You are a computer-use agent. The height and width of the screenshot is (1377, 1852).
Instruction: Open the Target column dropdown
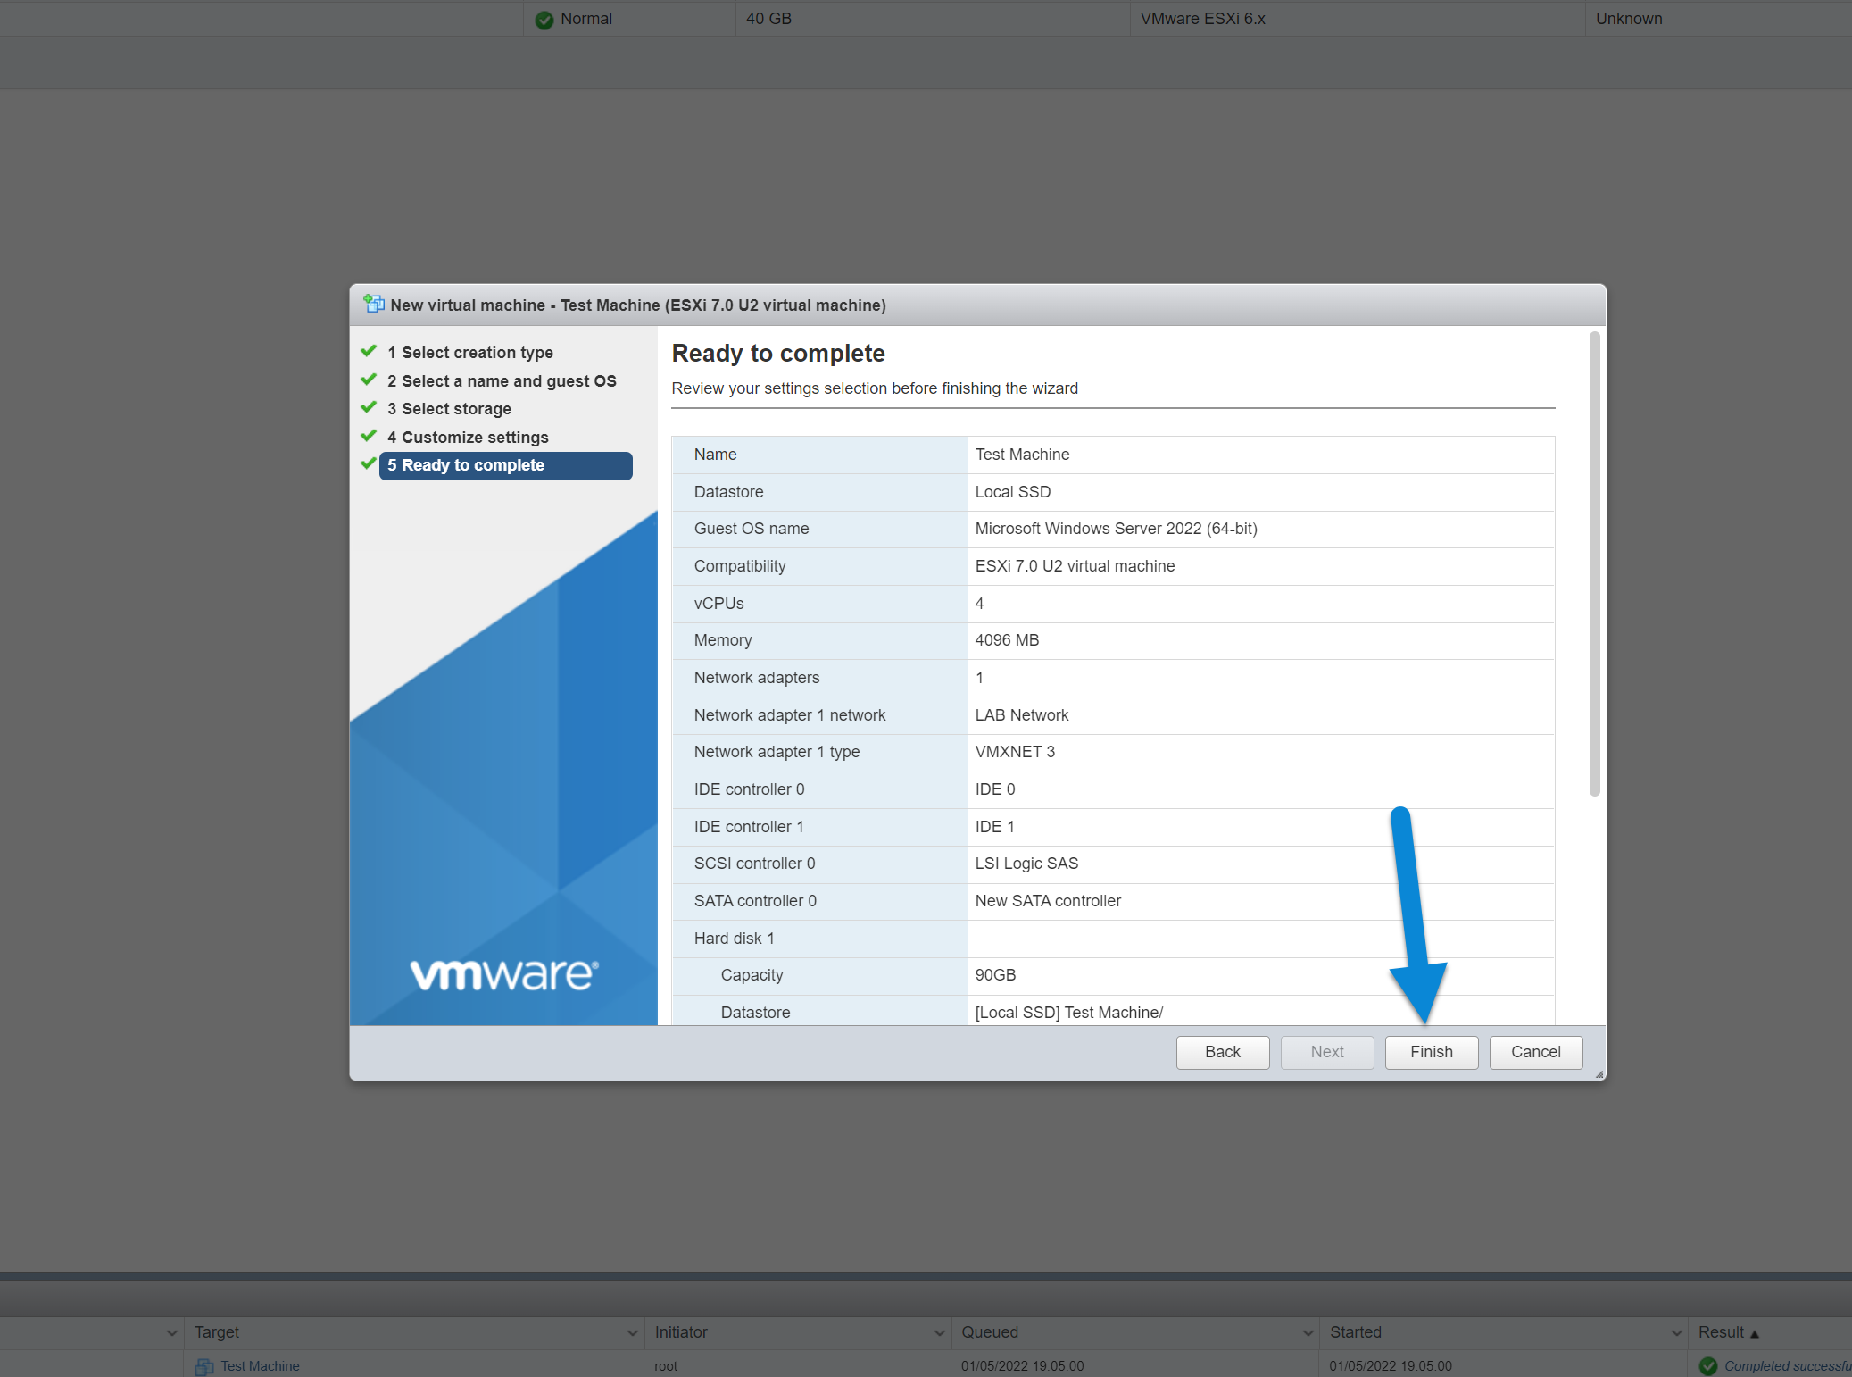click(632, 1332)
